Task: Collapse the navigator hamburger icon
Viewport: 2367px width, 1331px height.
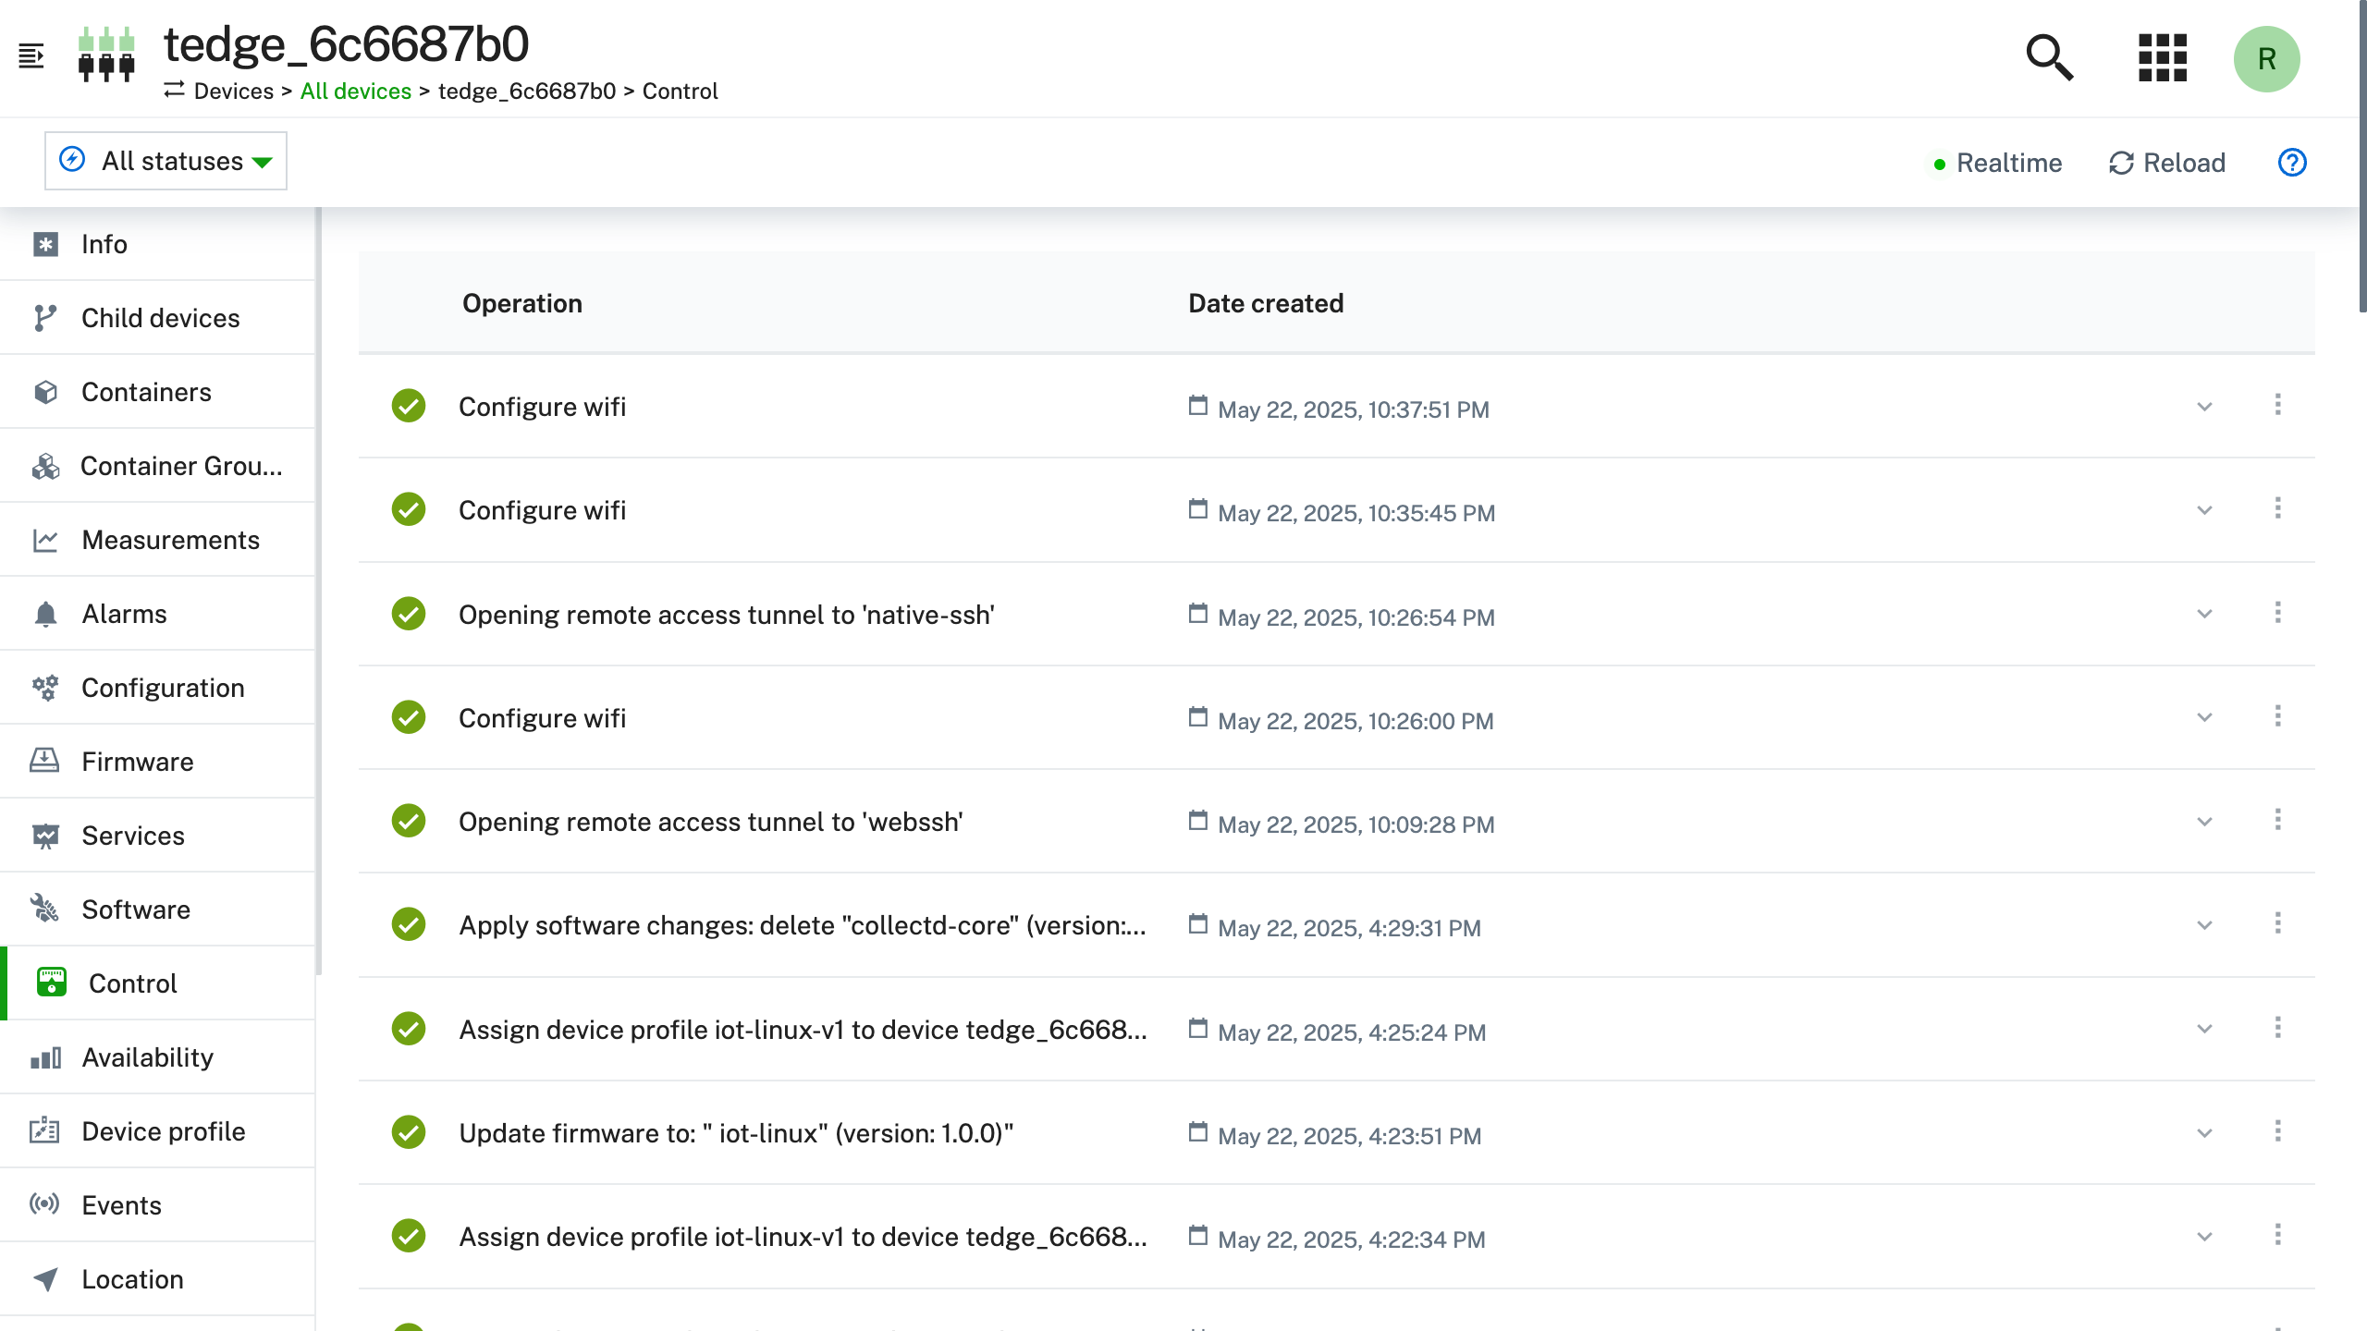Action: click(x=31, y=56)
